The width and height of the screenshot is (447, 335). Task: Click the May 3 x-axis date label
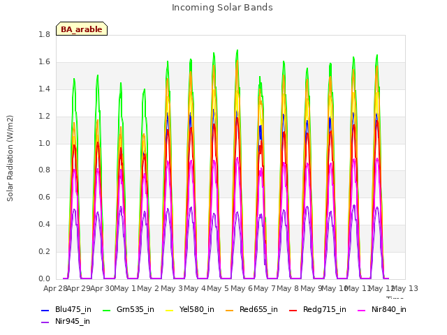point(172,288)
